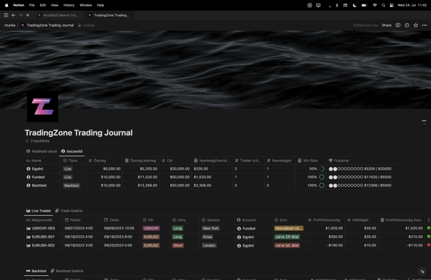Open the Session column header menu
431x280 pixels.
click(x=217, y=220)
